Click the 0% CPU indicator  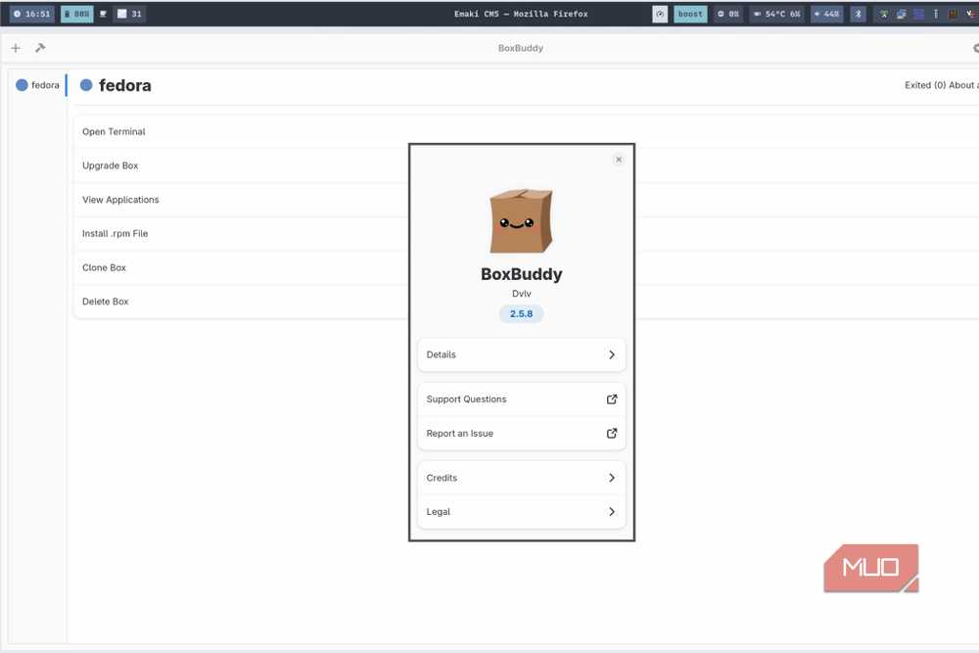tap(728, 14)
